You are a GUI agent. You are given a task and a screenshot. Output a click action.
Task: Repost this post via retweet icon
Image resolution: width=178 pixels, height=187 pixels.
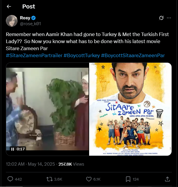pyautogui.click(x=50, y=179)
